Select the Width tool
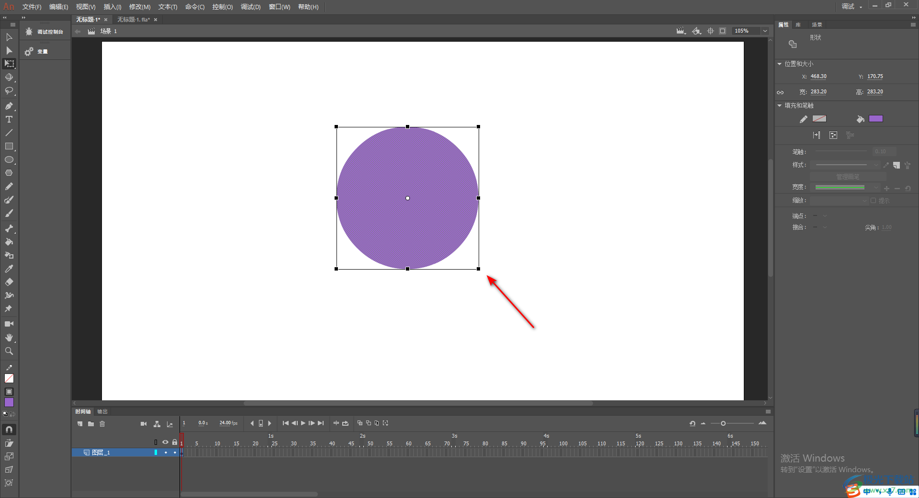The image size is (919, 498). tap(9, 295)
